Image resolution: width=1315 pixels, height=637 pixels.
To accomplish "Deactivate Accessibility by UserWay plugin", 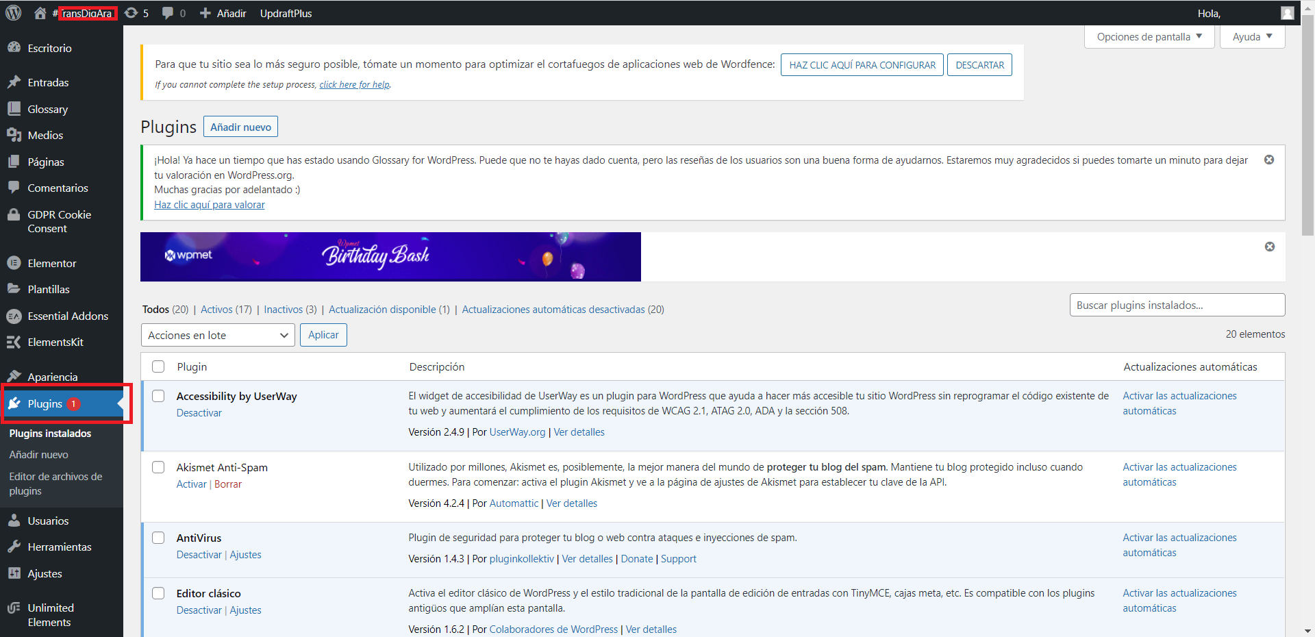I will point(199,413).
